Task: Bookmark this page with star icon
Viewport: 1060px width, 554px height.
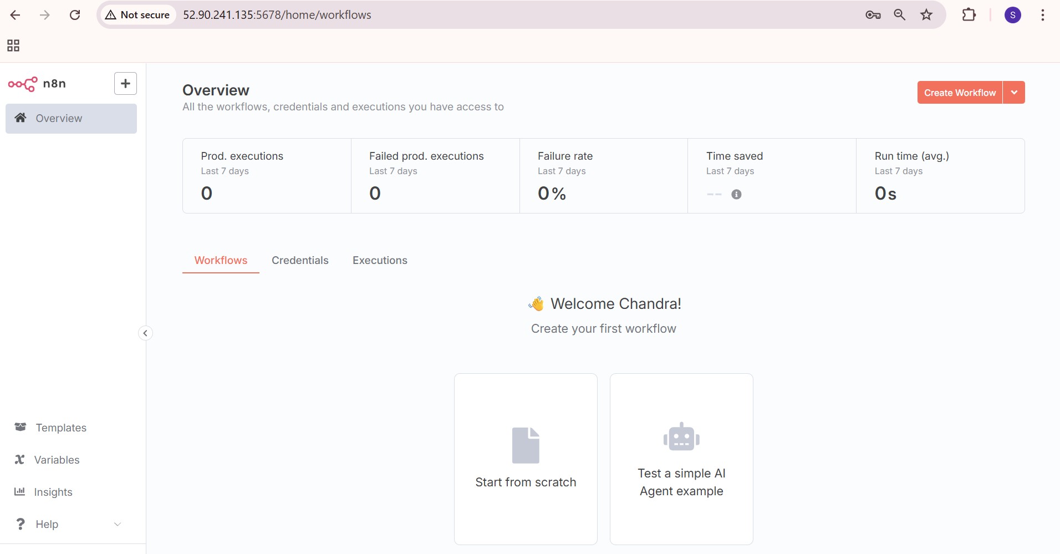Action: (x=926, y=15)
